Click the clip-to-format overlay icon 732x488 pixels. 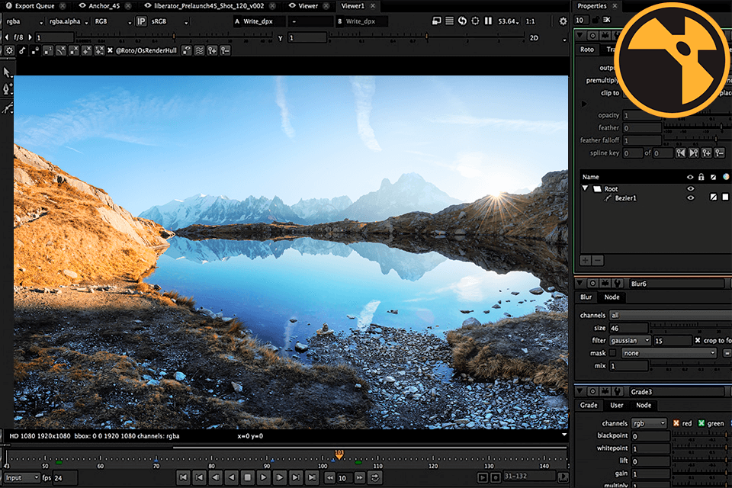tap(436, 21)
